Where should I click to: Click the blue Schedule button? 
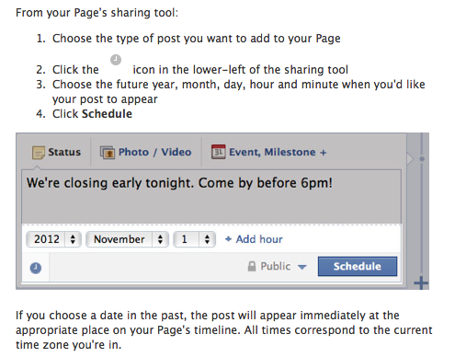coord(358,266)
